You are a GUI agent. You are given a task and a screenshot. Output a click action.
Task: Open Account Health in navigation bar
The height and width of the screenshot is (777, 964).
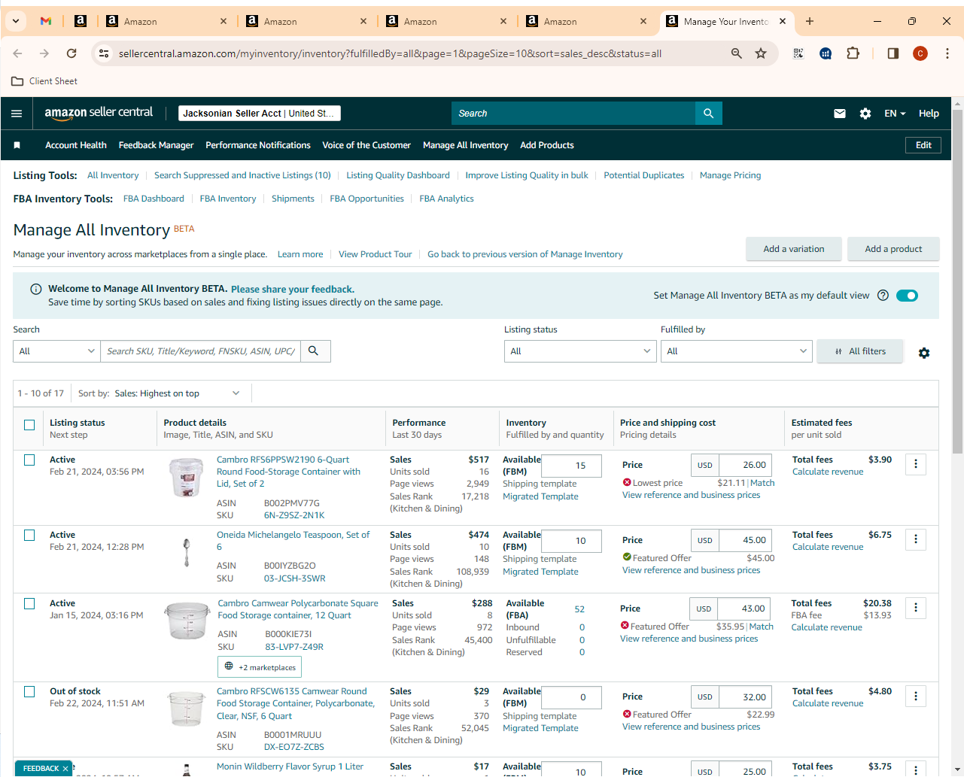pyautogui.click(x=76, y=145)
